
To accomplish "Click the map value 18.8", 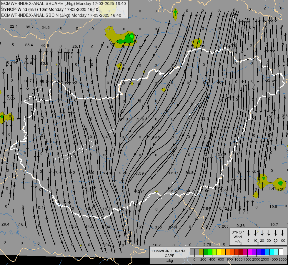I will click(x=90, y=208).
